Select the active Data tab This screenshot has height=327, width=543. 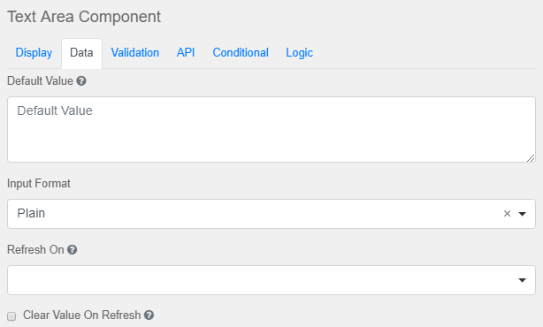pos(81,53)
